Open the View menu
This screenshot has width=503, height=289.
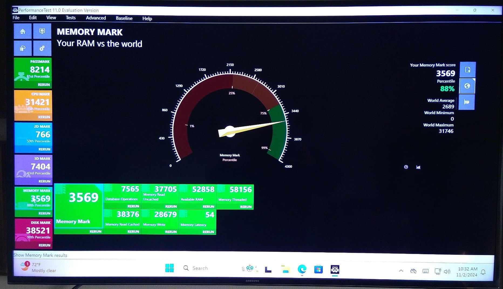(51, 18)
